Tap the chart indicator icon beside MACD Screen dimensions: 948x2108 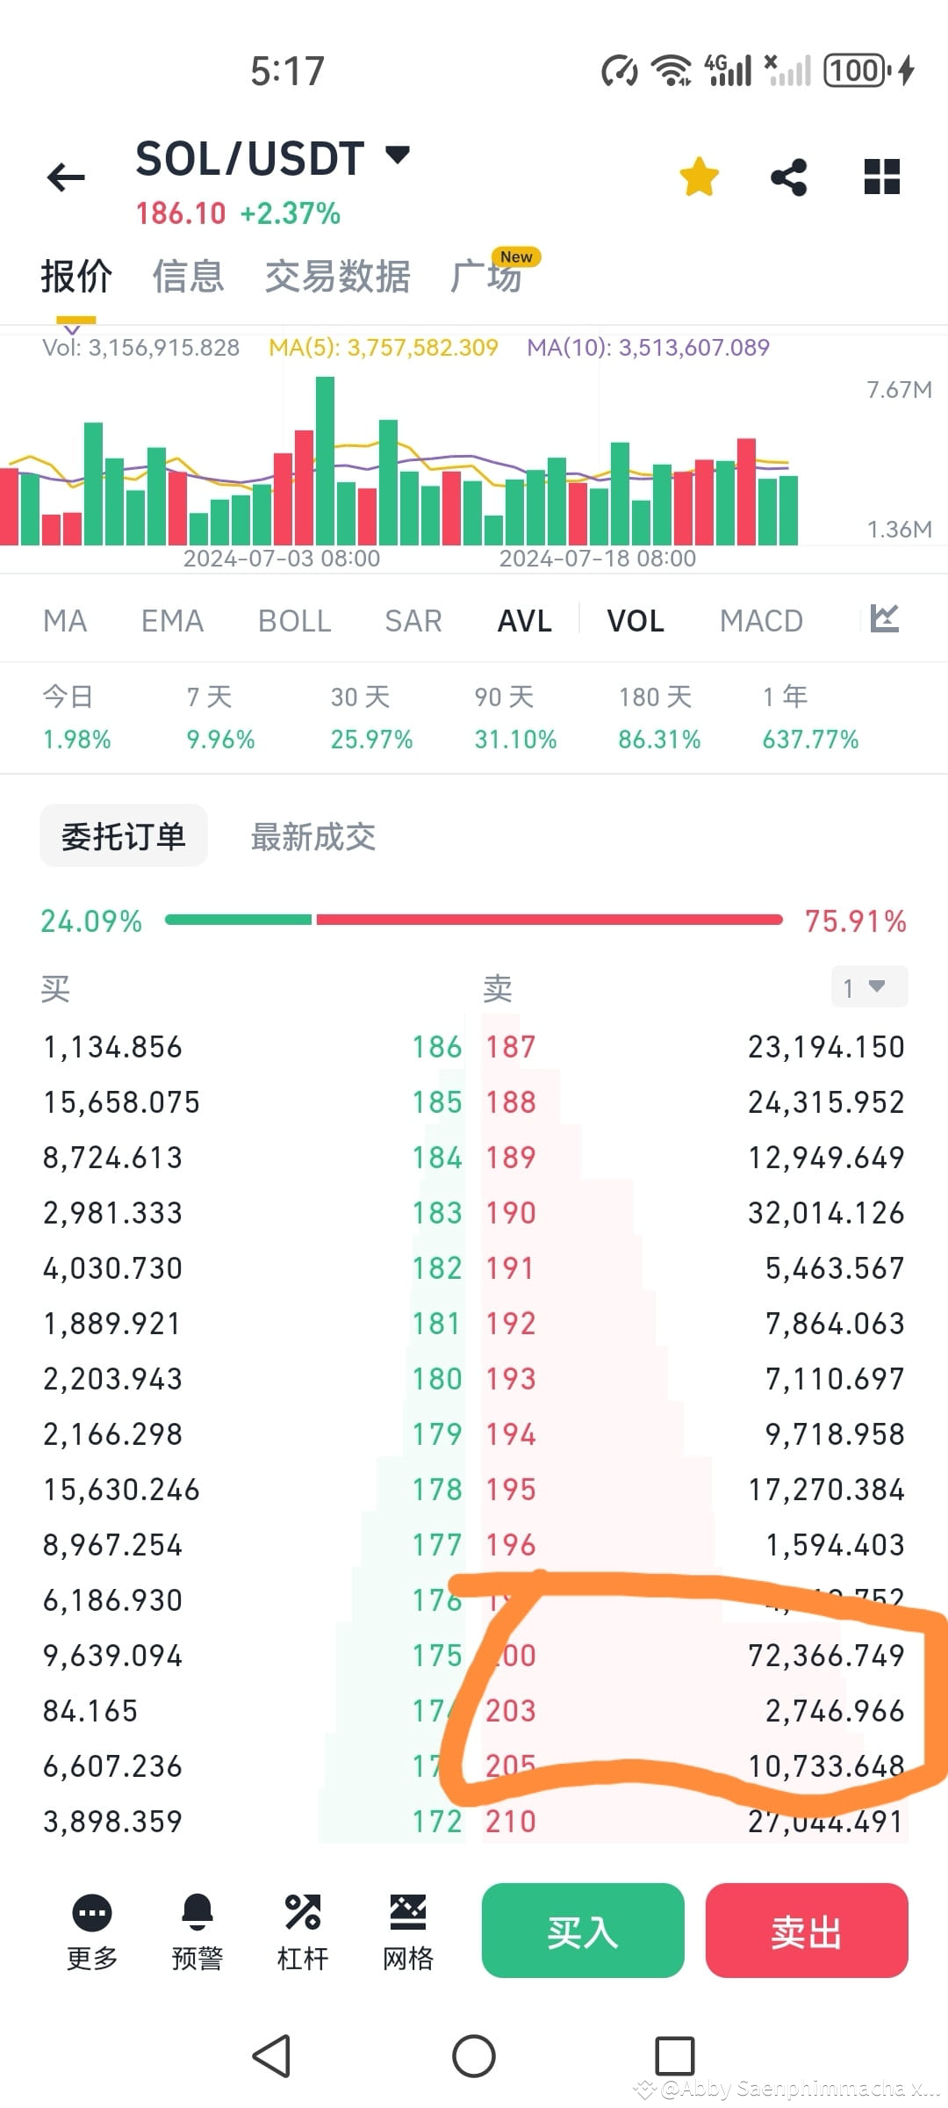(886, 619)
